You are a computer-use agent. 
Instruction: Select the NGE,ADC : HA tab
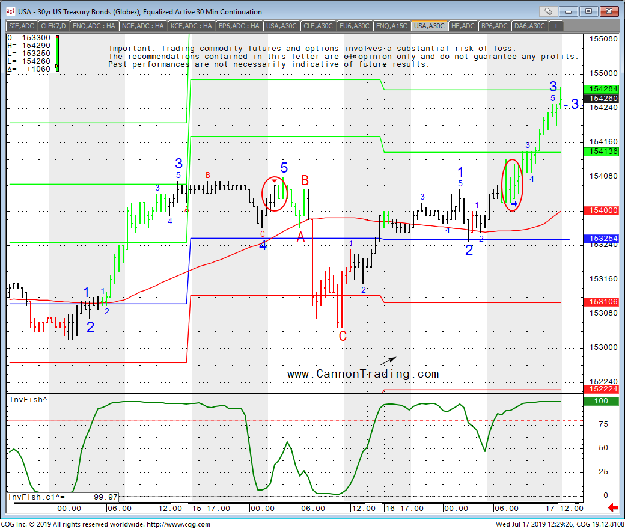tap(142, 26)
